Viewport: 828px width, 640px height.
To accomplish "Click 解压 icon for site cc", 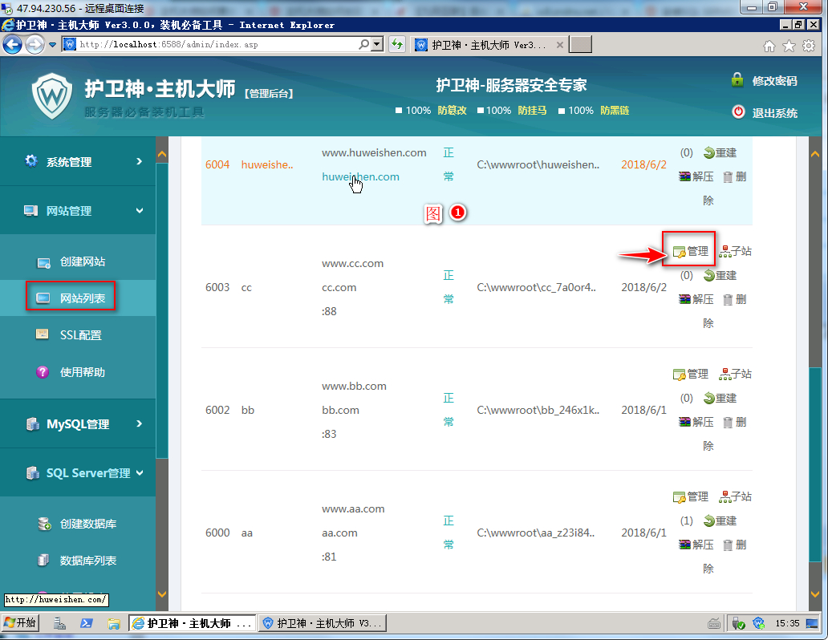I will tap(684, 299).
